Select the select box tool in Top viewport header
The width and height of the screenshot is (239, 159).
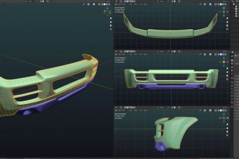(x=125, y=1)
